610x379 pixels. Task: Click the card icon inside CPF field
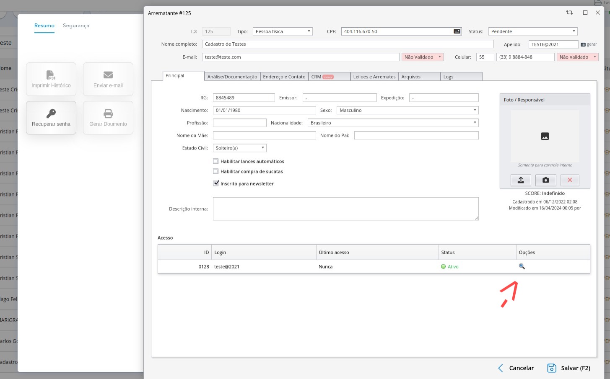(457, 31)
